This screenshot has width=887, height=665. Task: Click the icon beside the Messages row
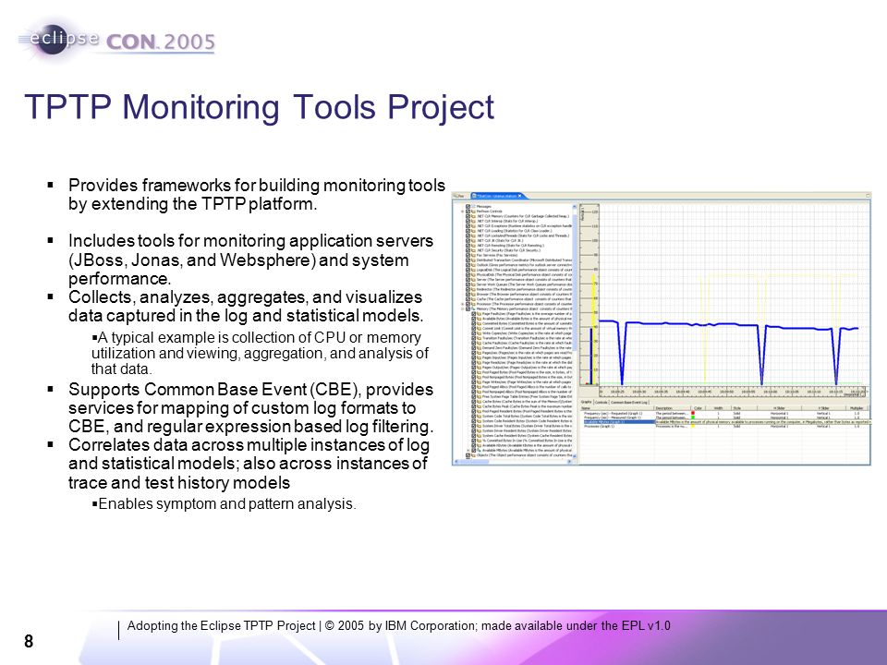(x=473, y=206)
